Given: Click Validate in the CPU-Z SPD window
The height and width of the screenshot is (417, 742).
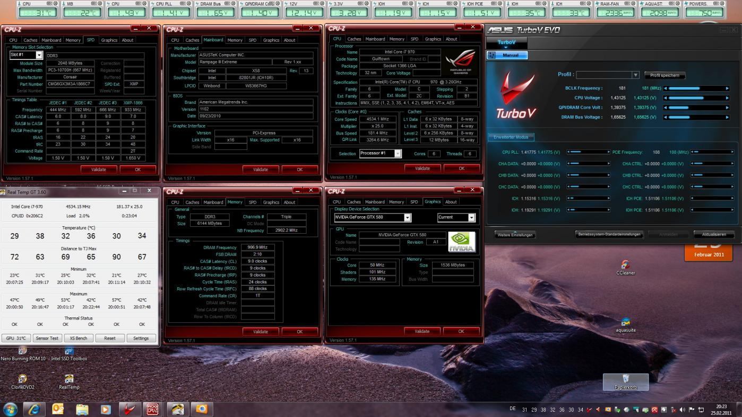Looking at the screenshot, I should 99,170.
